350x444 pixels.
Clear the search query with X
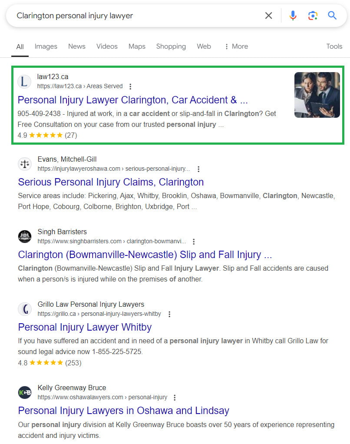[x=268, y=16]
